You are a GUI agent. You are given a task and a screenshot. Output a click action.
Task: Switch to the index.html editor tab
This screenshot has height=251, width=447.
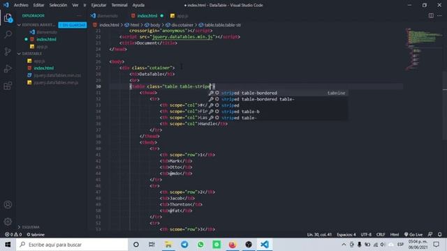point(147,15)
